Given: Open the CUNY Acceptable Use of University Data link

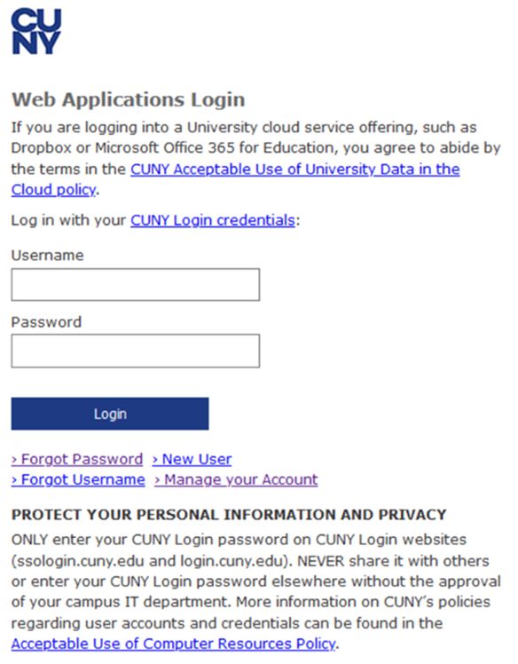Looking at the screenshot, I should 295,169.
